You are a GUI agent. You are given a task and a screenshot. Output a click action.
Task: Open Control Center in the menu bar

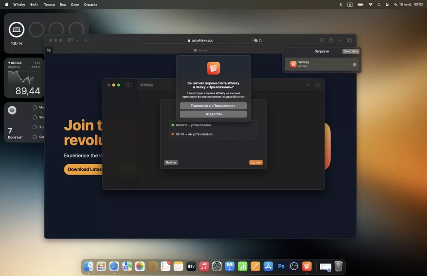click(x=387, y=5)
